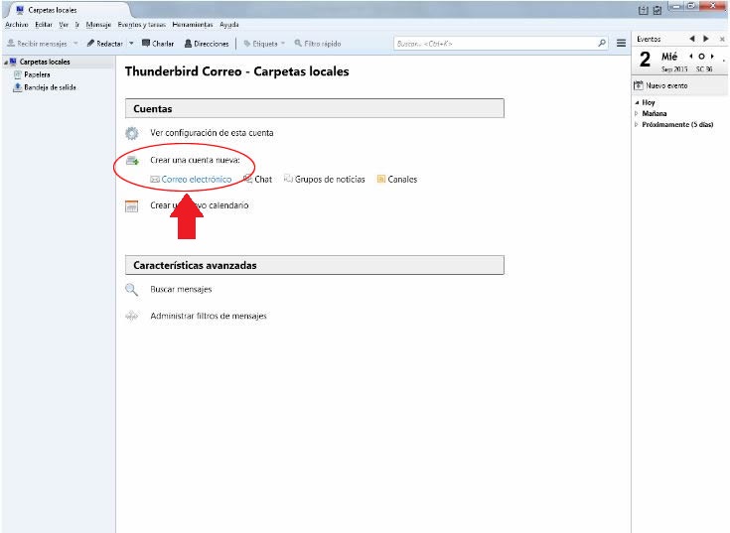Click the message filters icon
This screenshot has width=730, height=533.
point(132,317)
